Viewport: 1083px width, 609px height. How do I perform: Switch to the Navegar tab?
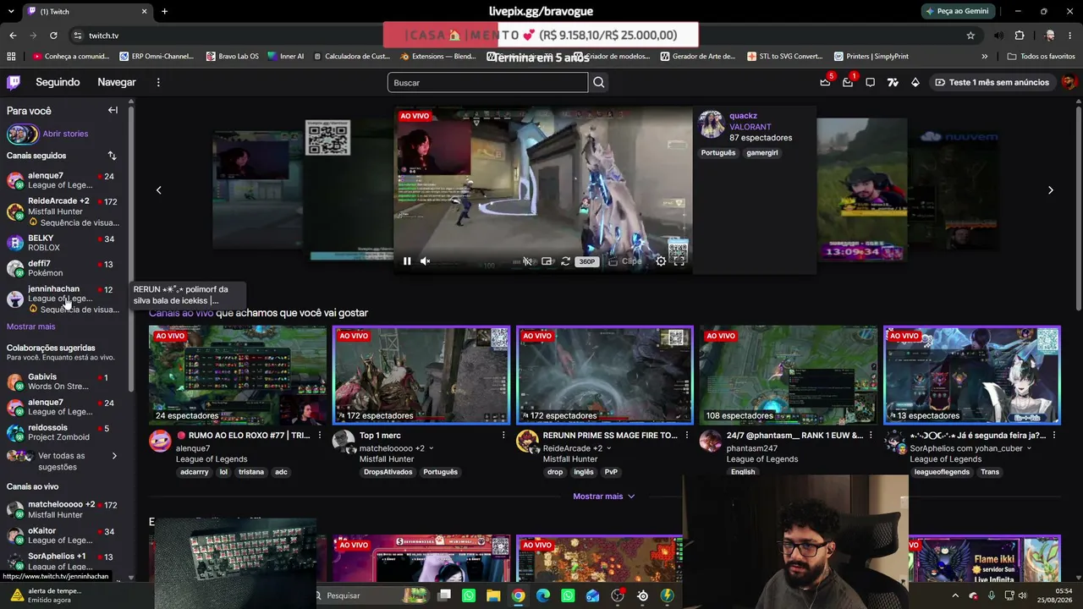pos(117,82)
